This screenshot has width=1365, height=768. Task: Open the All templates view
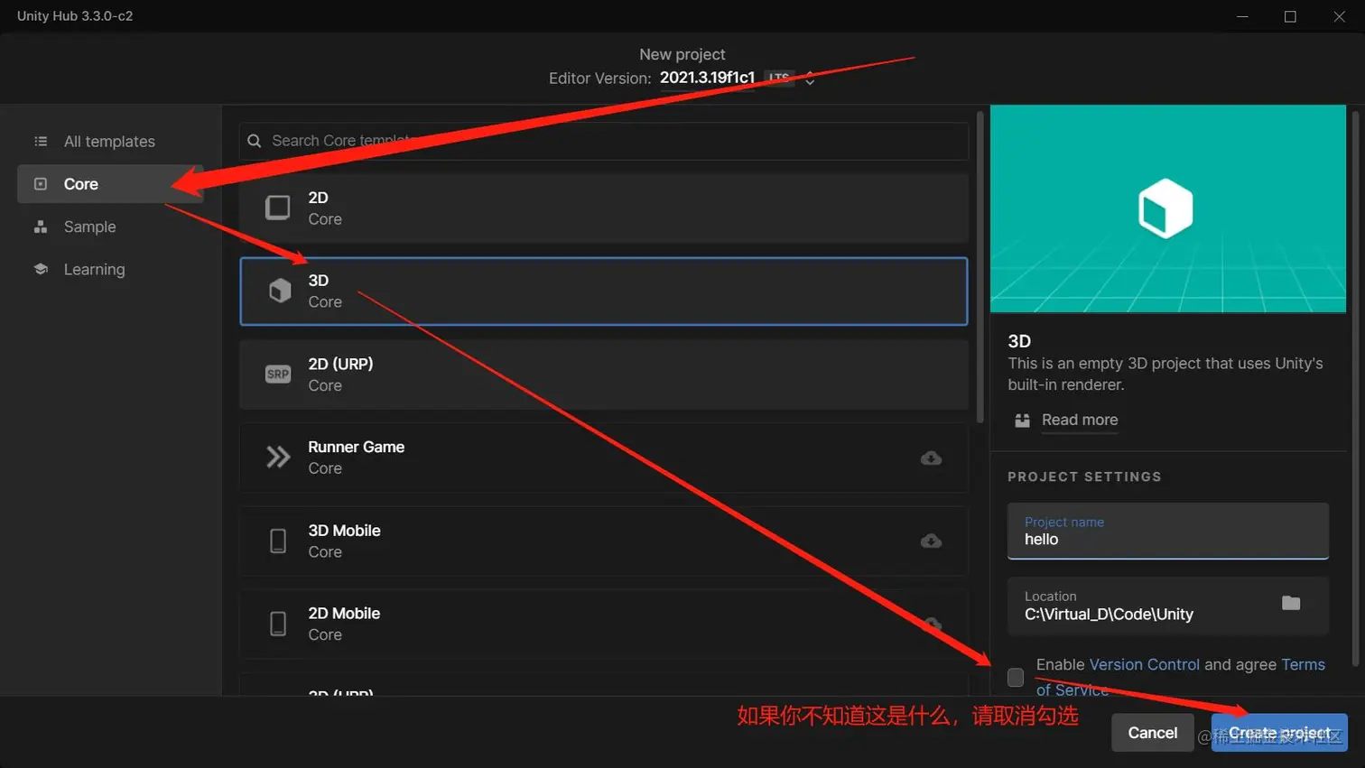[x=108, y=141]
